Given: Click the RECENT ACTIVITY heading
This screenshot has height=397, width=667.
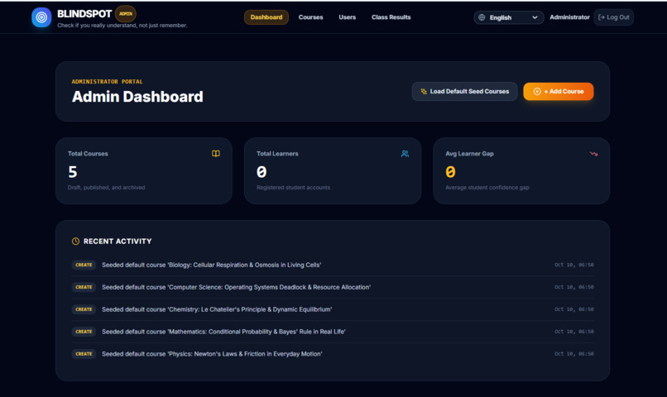Looking at the screenshot, I should click(x=118, y=241).
